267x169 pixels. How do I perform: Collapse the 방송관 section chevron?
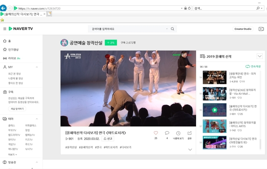click(x=37, y=162)
